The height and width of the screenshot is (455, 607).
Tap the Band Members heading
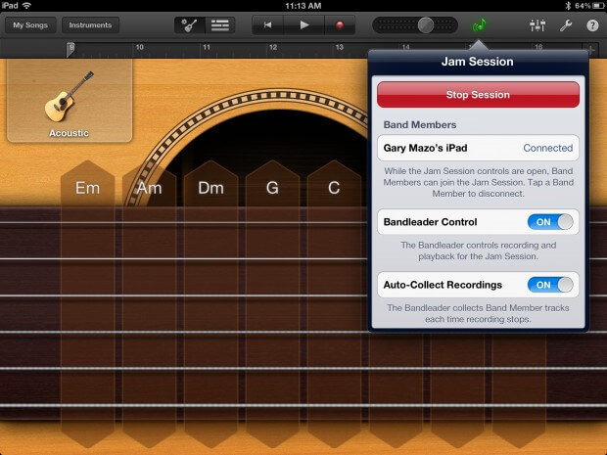click(x=420, y=124)
